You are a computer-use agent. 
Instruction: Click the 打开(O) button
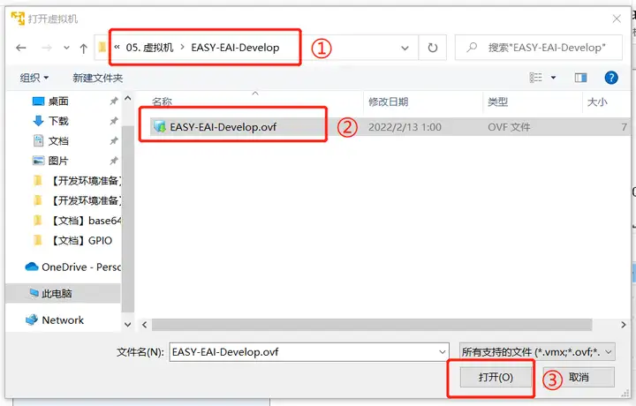(x=496, y=377)
